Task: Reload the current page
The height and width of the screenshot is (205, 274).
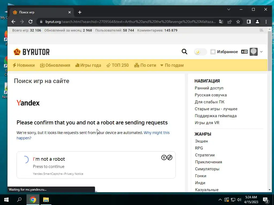Action: click(x=31, y=22)
